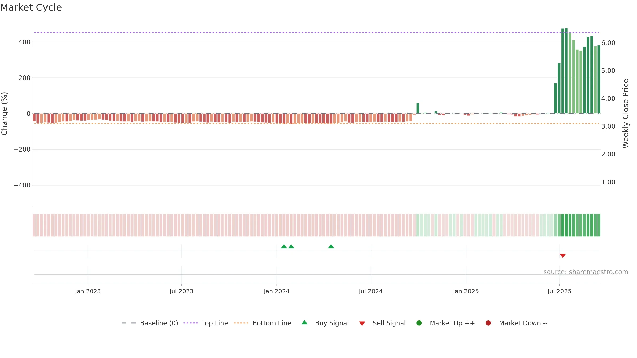Click the 400 left axis tick label

tap(24, 42)
